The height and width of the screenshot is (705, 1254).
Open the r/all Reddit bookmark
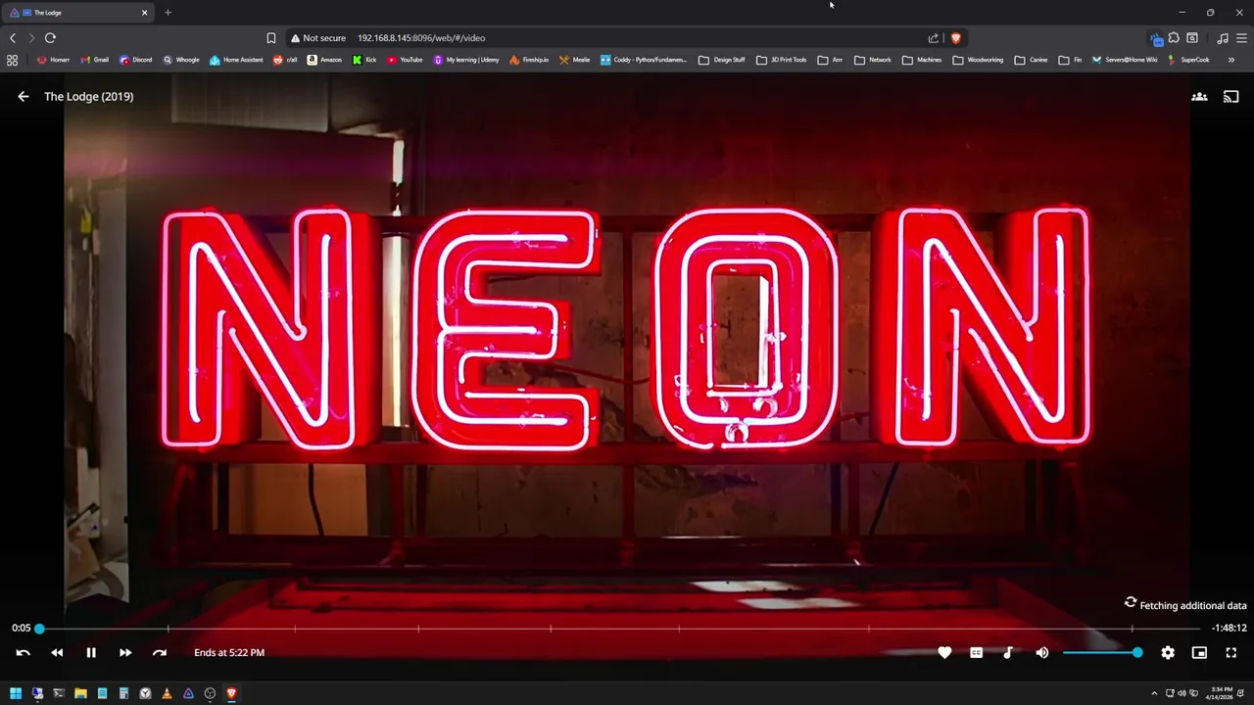pyautogui.click(x=285, y=60)
